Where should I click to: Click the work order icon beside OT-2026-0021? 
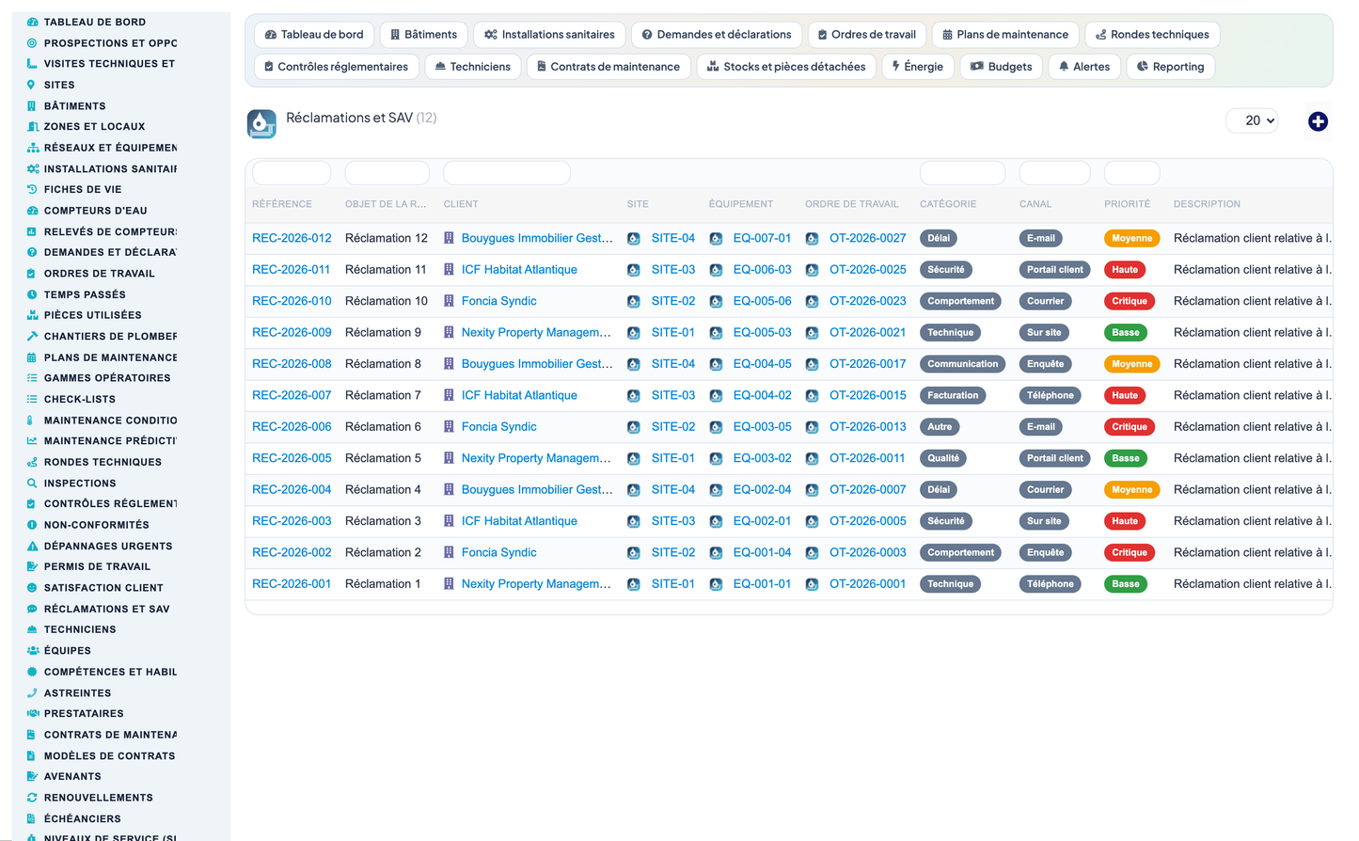(812, 333)
